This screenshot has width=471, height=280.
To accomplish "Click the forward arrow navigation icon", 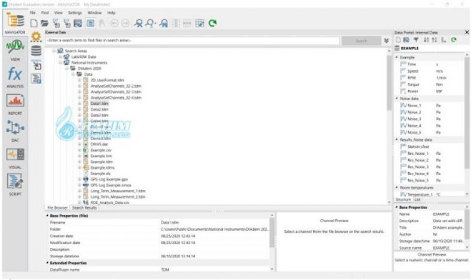I will pos(126,23).
